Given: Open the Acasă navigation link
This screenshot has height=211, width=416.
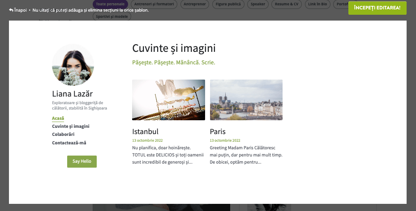Looking at the screenshot, I should [x=58, y=118].
